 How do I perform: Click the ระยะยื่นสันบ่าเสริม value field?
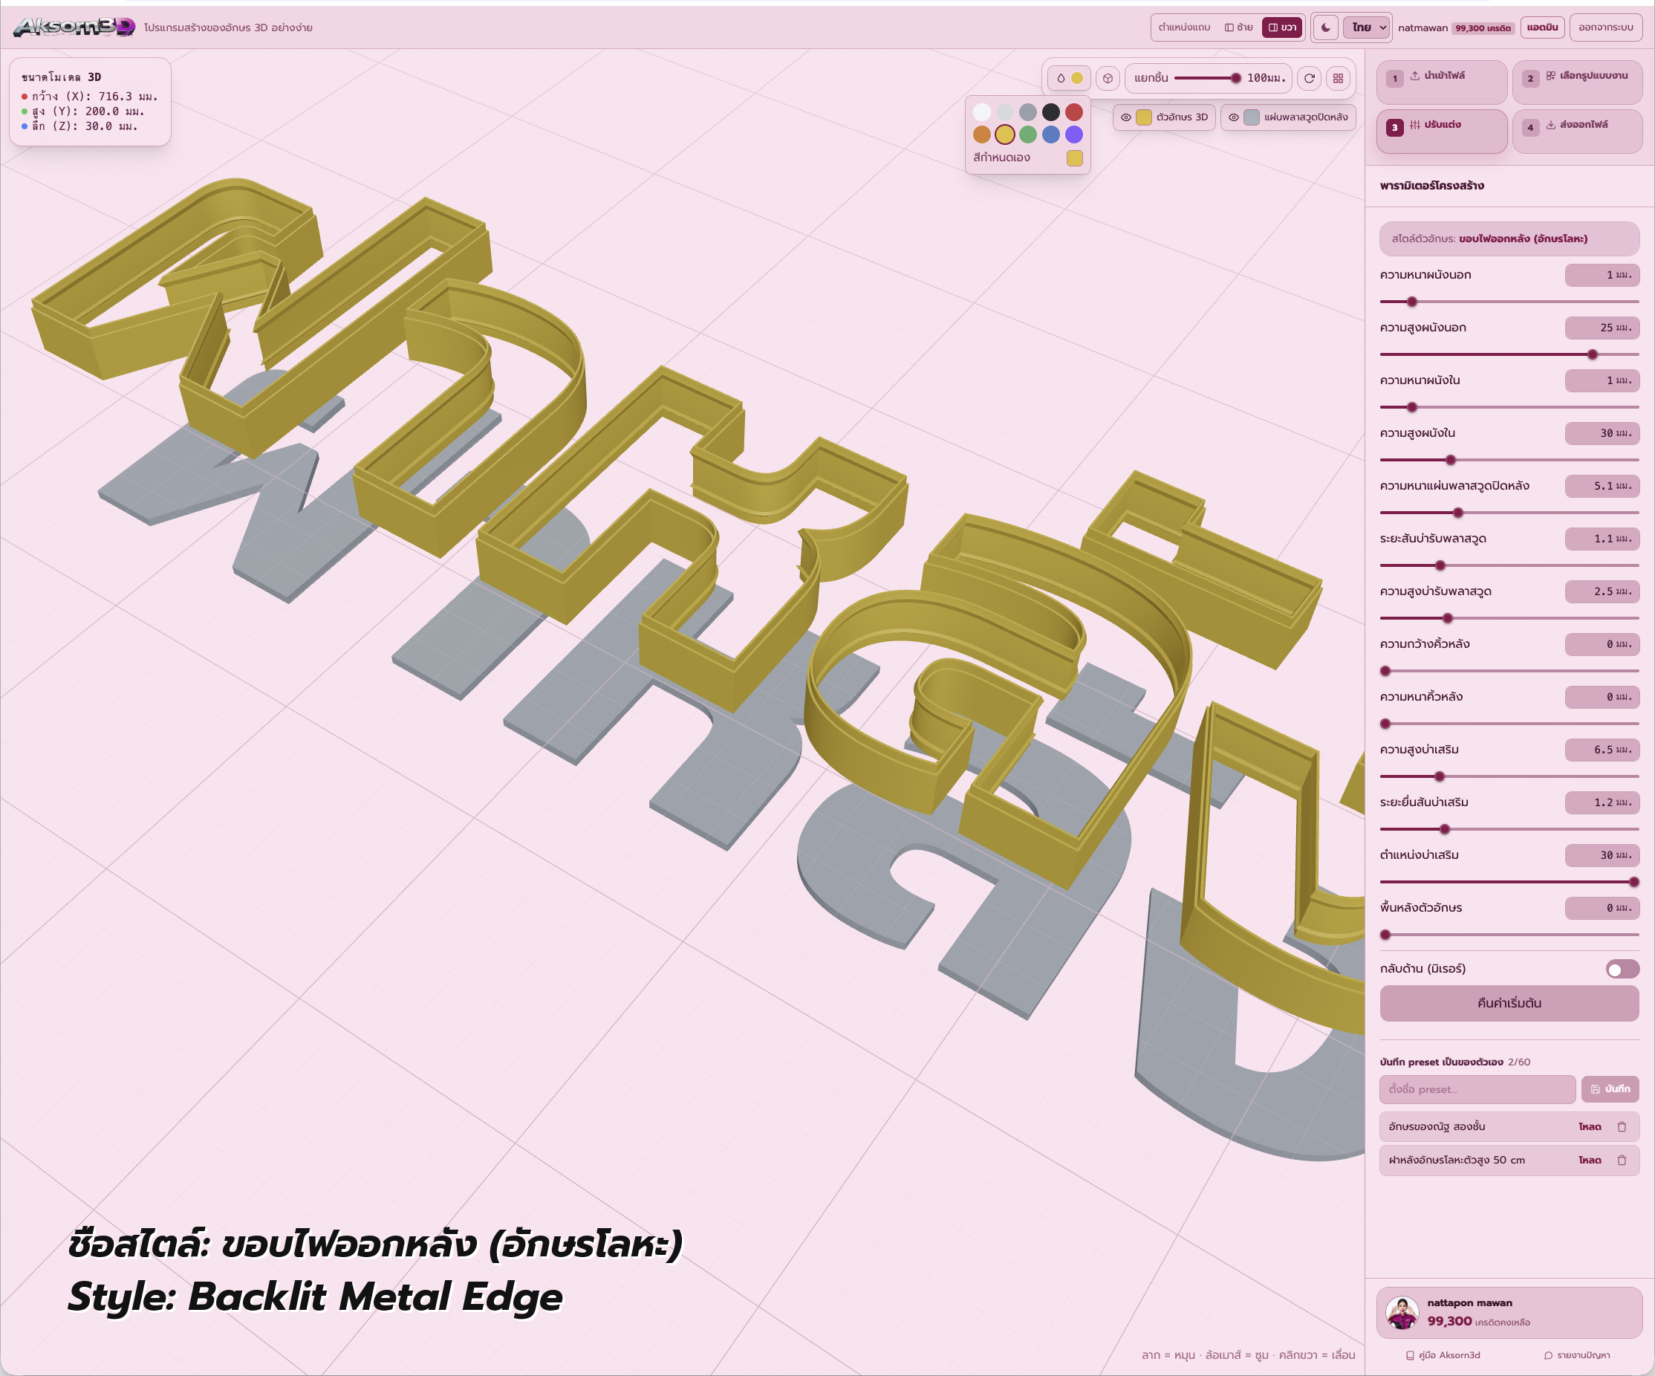(x=1602, y=803)
